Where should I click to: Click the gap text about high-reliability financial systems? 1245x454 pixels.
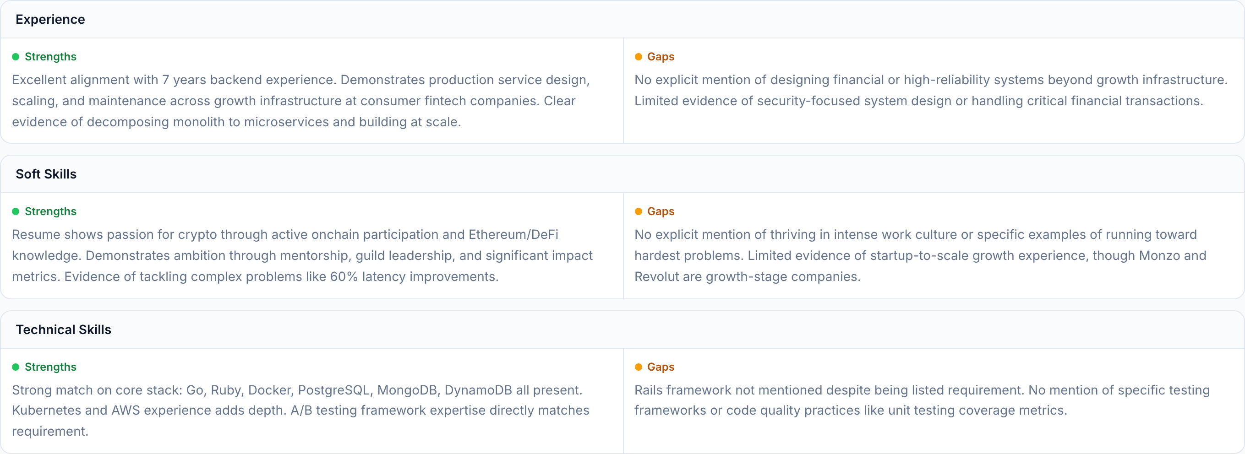point(930,90)
